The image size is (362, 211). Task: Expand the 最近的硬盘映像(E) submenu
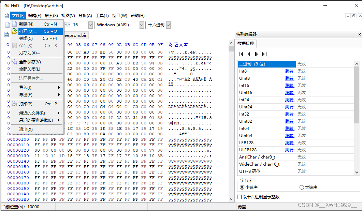coord(37,120)
